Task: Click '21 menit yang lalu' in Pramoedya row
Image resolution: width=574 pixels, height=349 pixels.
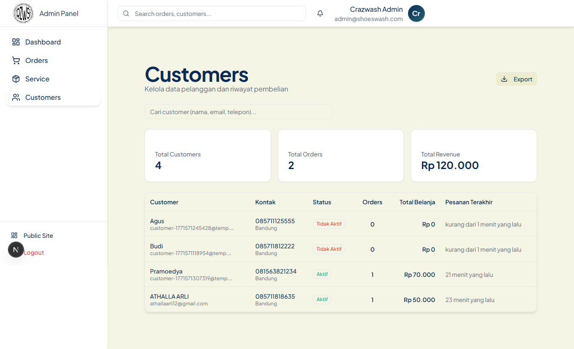Action: 469,275
